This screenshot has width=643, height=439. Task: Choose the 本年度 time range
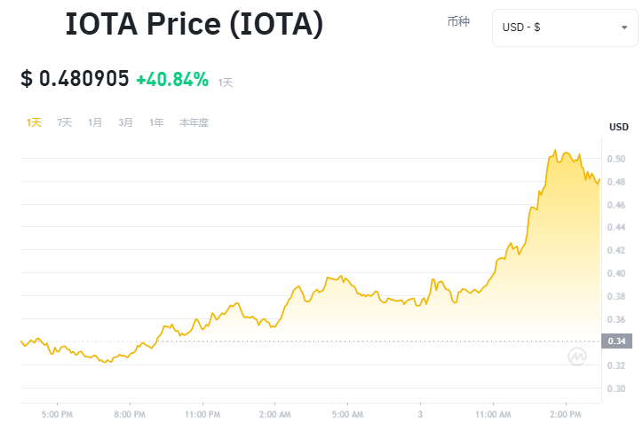pyautogui.click(x=194, y=122)
